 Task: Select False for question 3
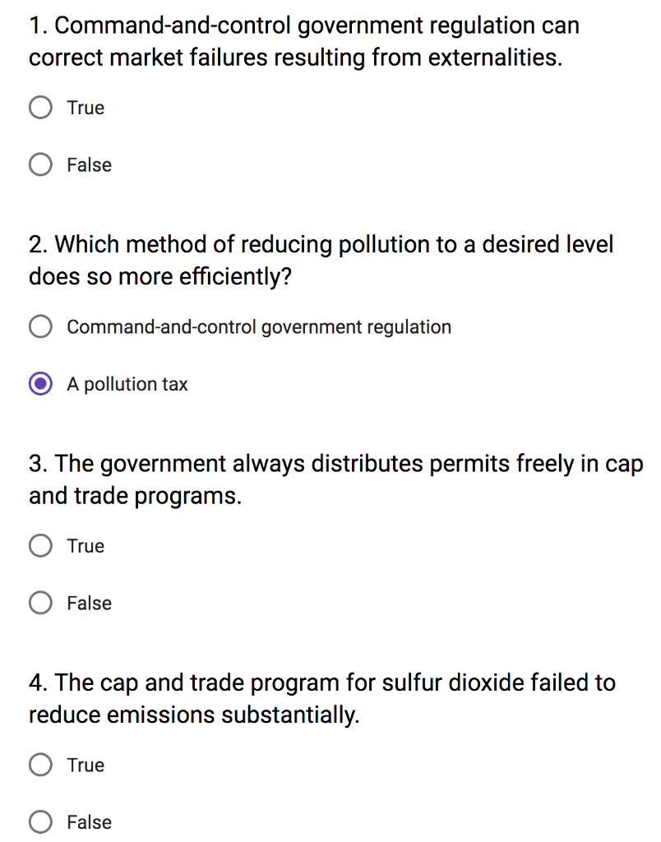[39, 602]
